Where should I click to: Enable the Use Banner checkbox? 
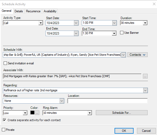click(122, 33)
